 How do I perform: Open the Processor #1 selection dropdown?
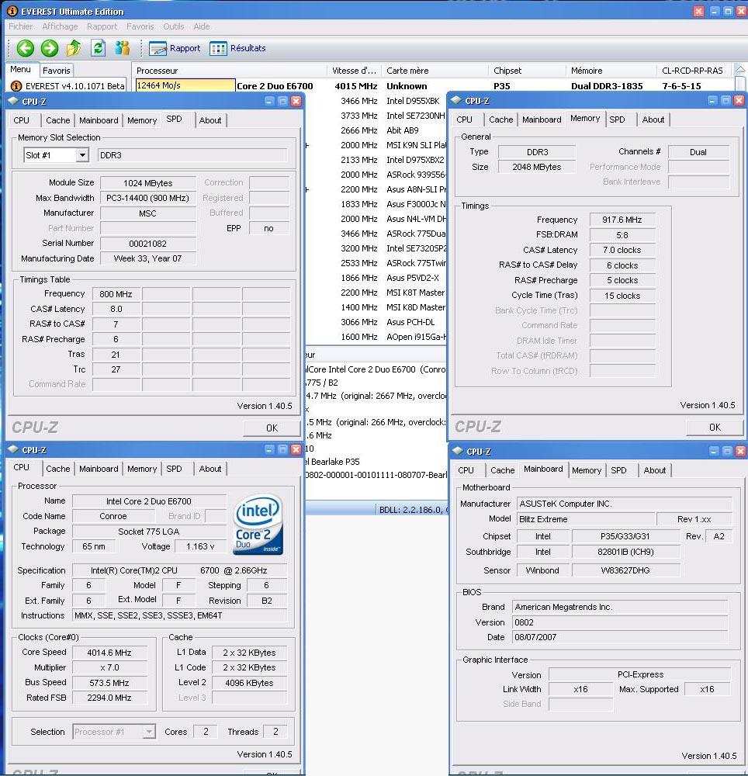click(149, 732)
